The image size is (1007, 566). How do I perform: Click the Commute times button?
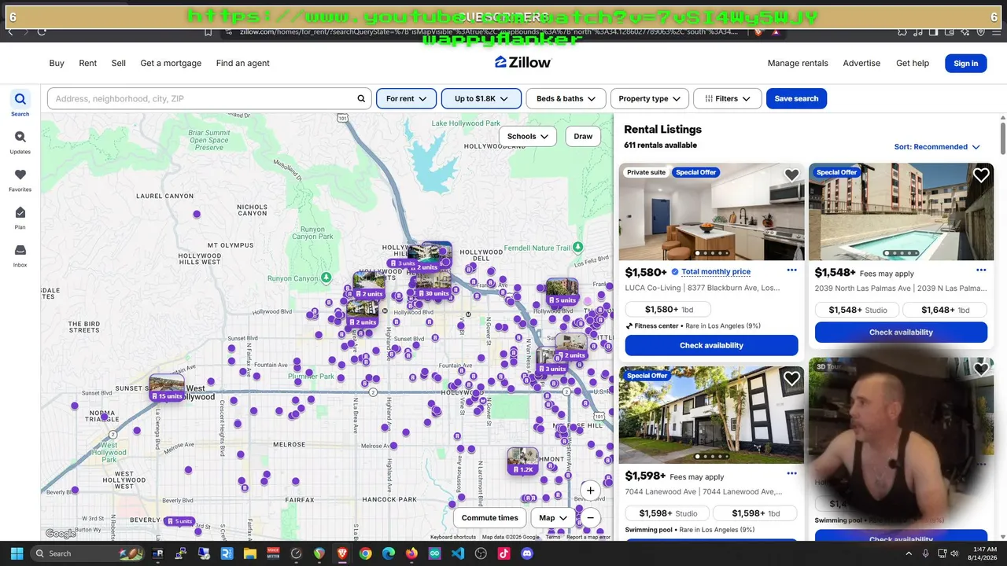click(489, 518)
